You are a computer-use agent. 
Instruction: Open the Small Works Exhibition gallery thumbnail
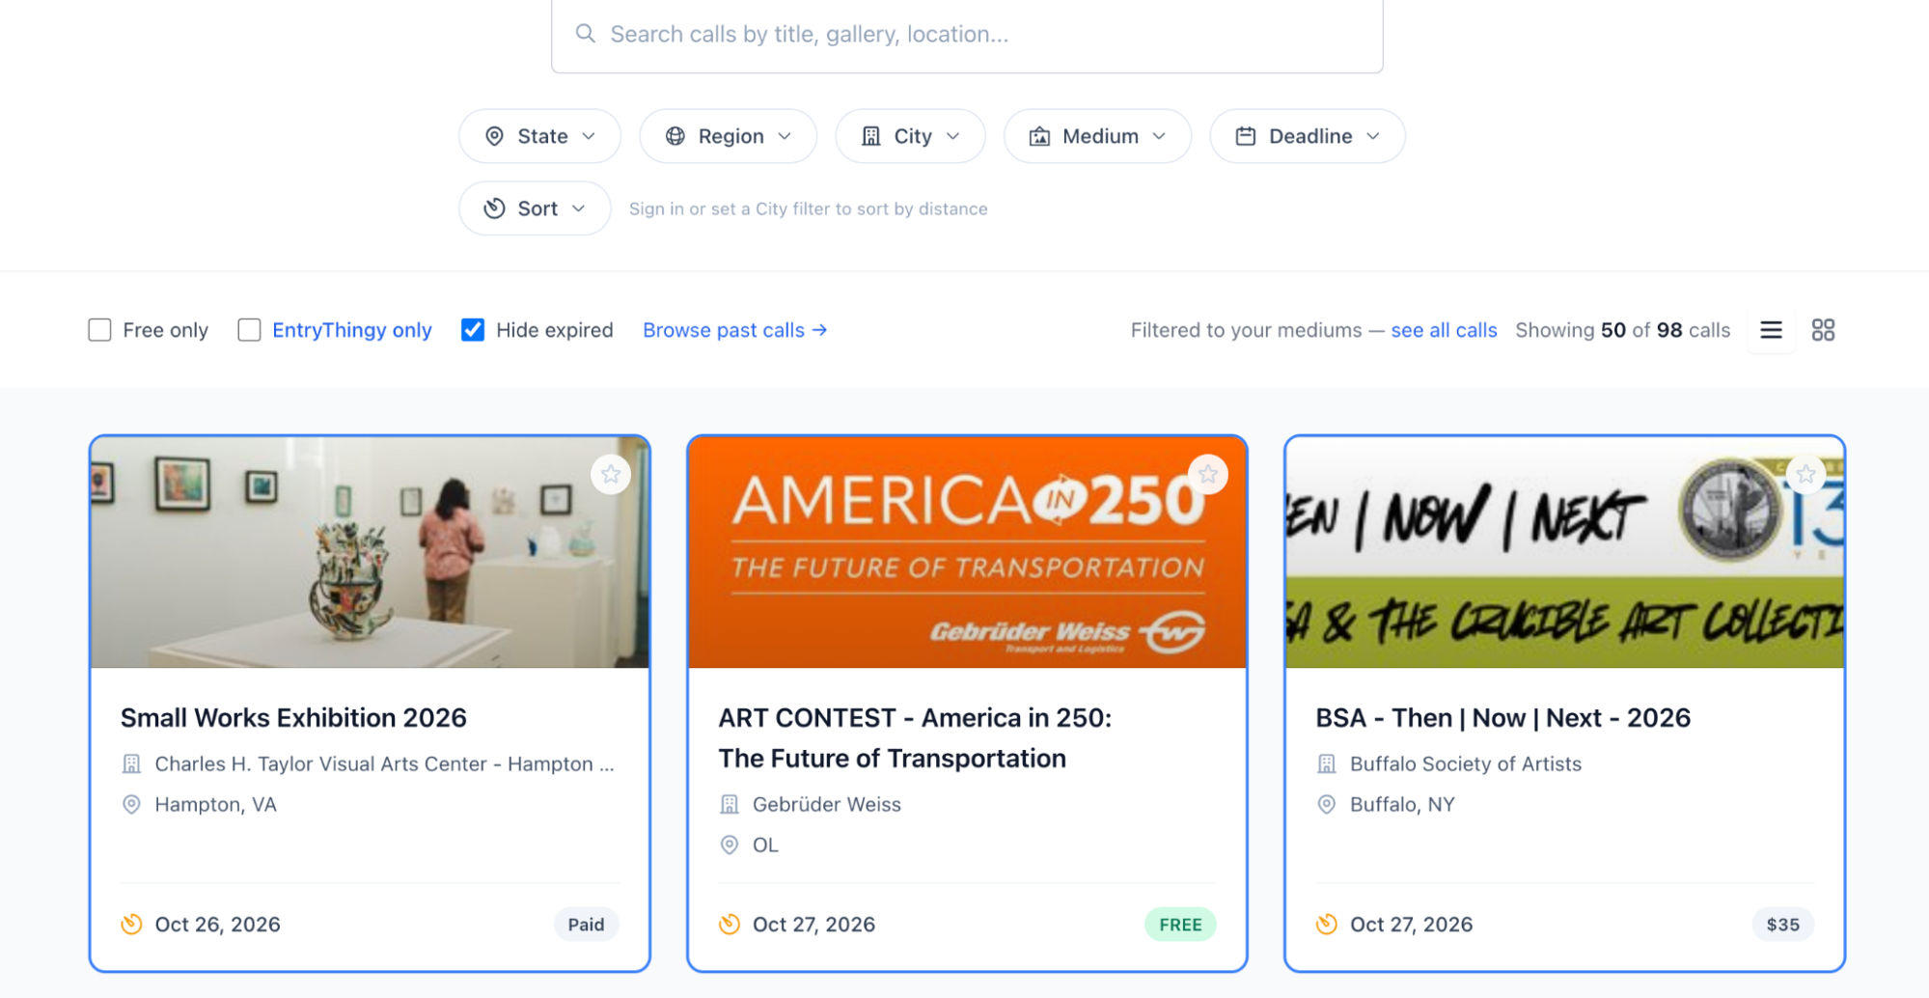point(370,552)
